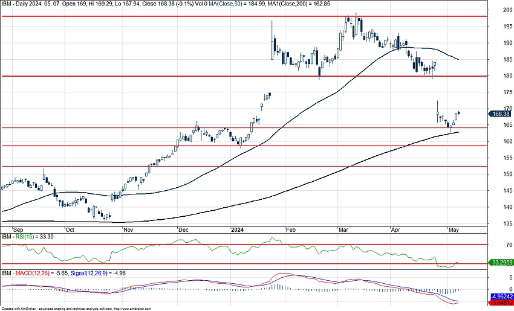Click the Apr label on time axis
This screenshot has width=514, height=311.
[x=395, y=230]
